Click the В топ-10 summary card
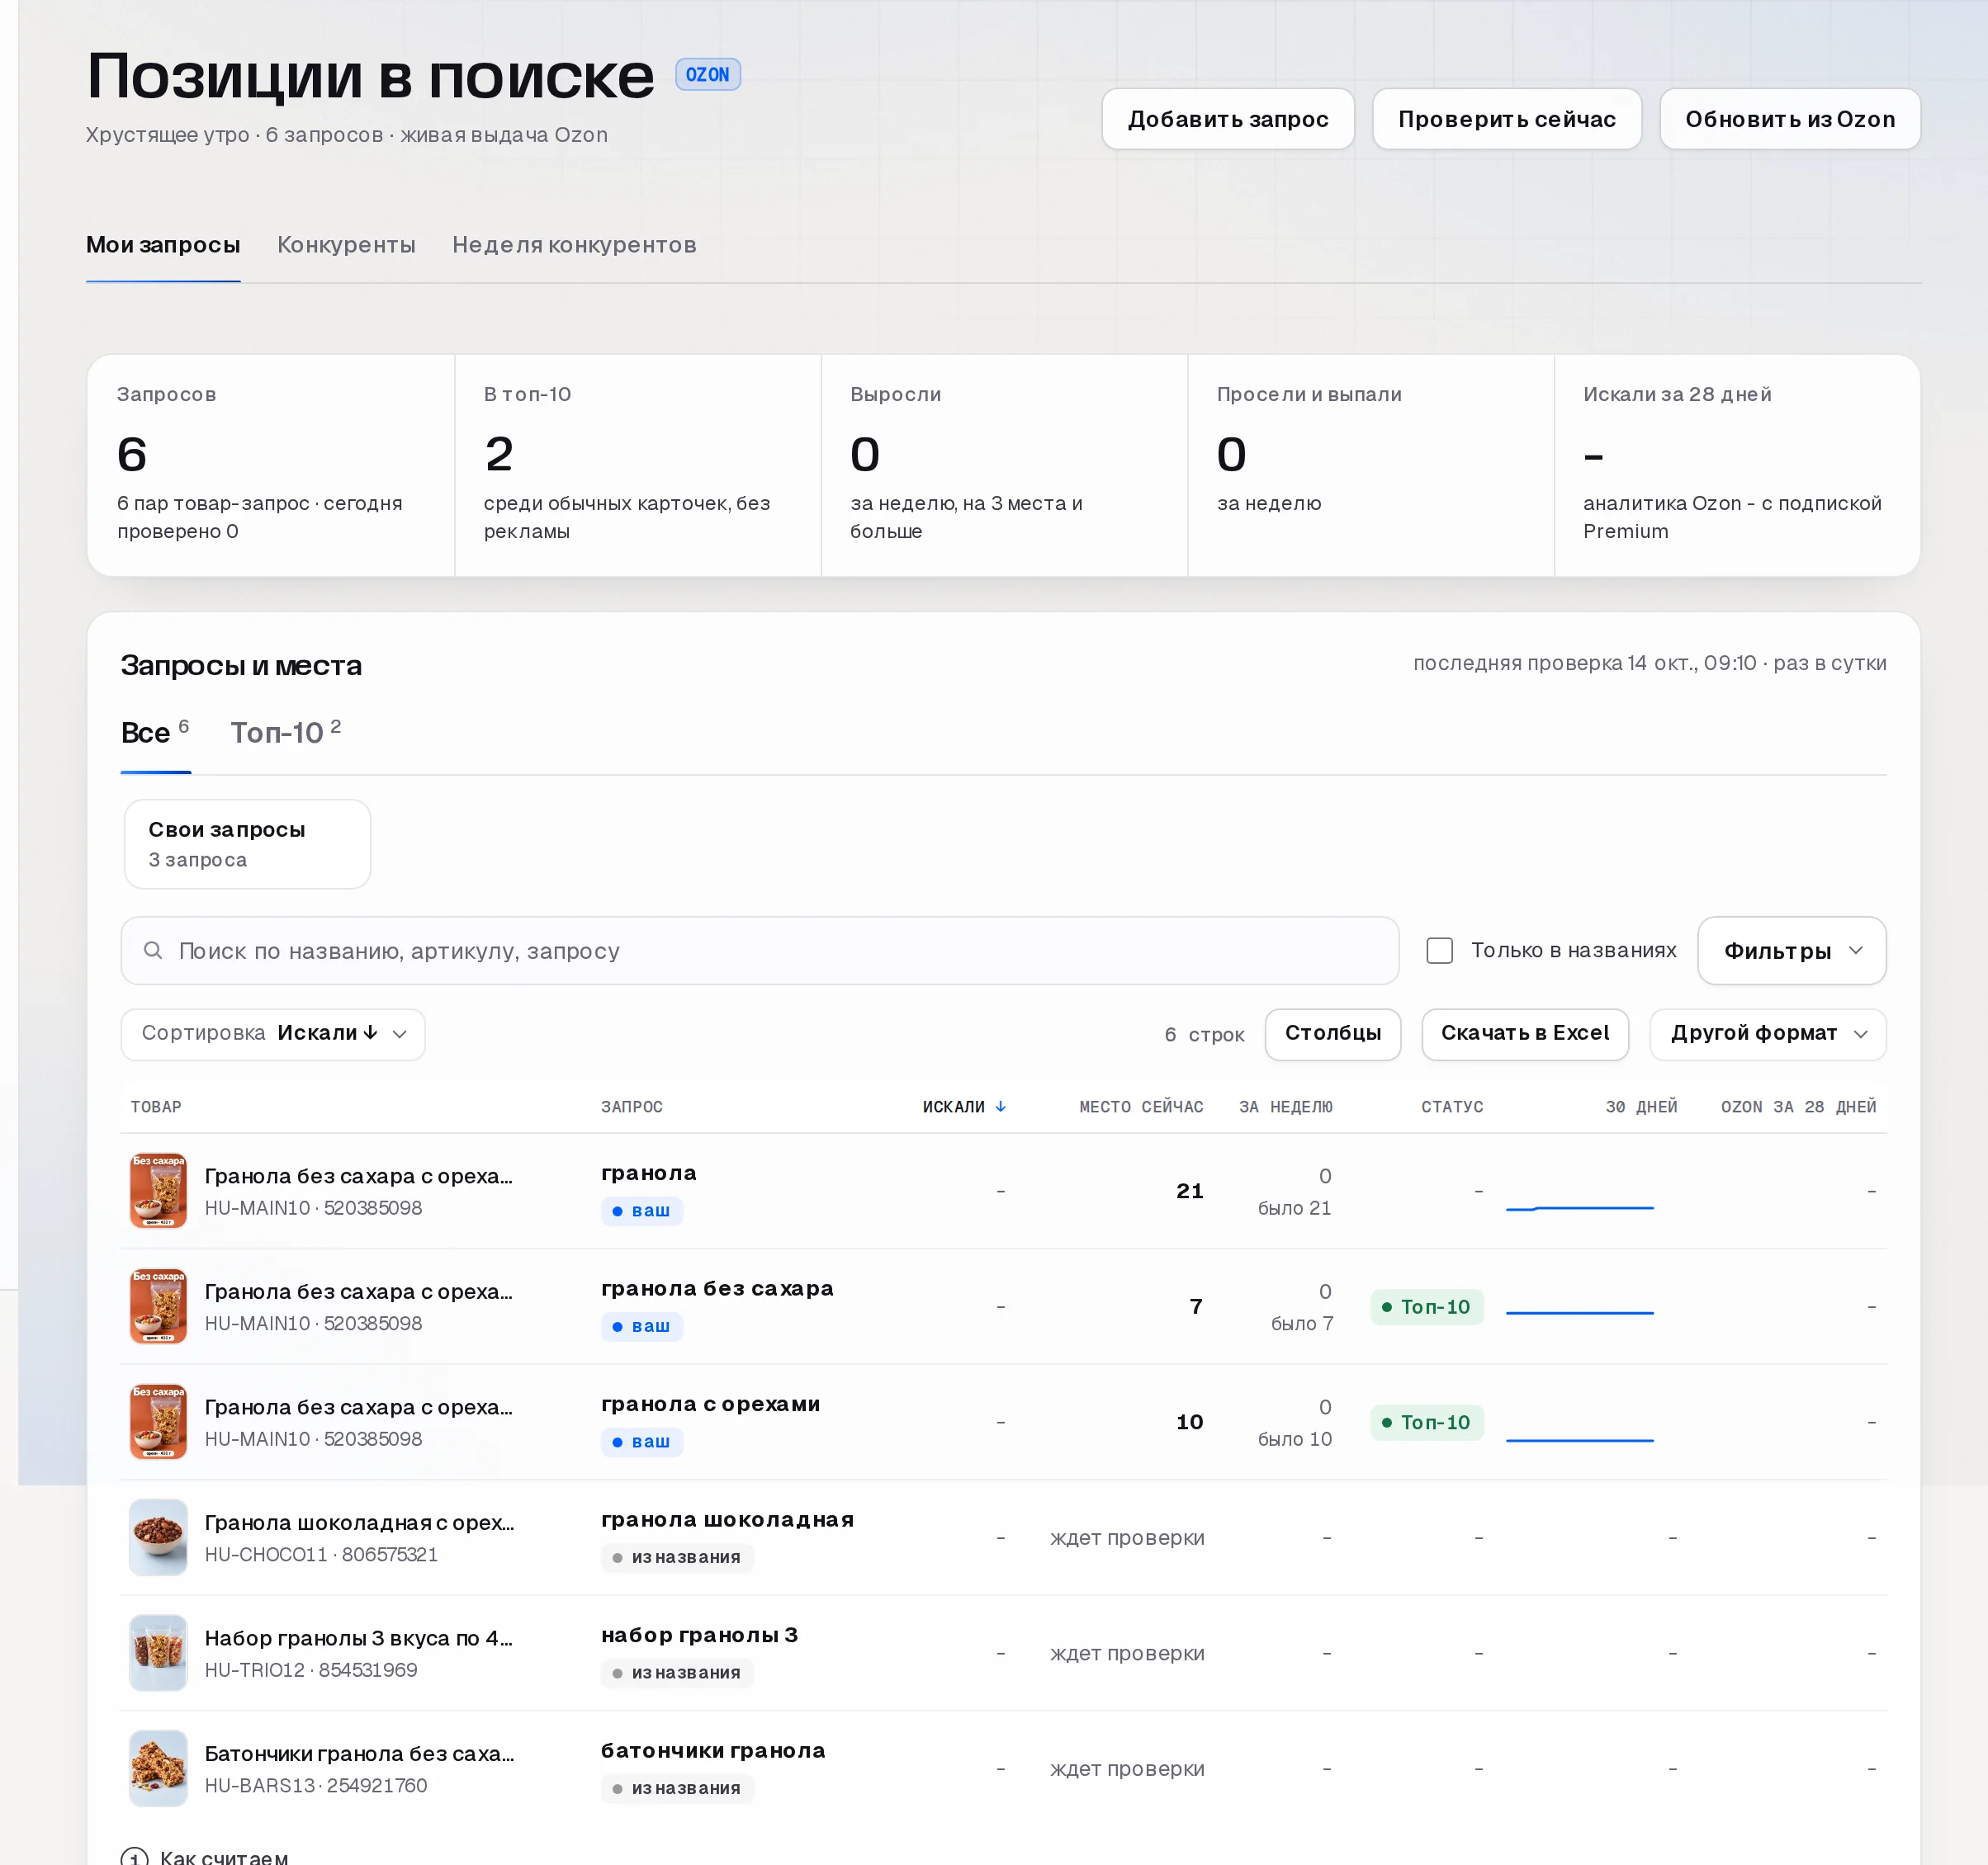 click(638, 465)
